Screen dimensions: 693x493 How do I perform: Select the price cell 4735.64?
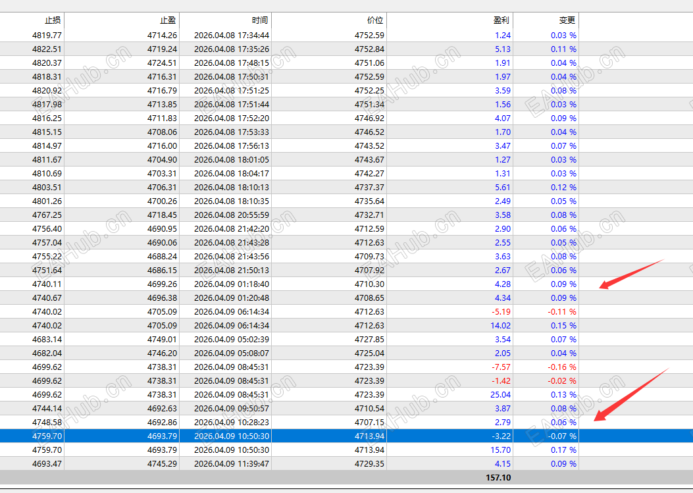[x=369, y=201]
